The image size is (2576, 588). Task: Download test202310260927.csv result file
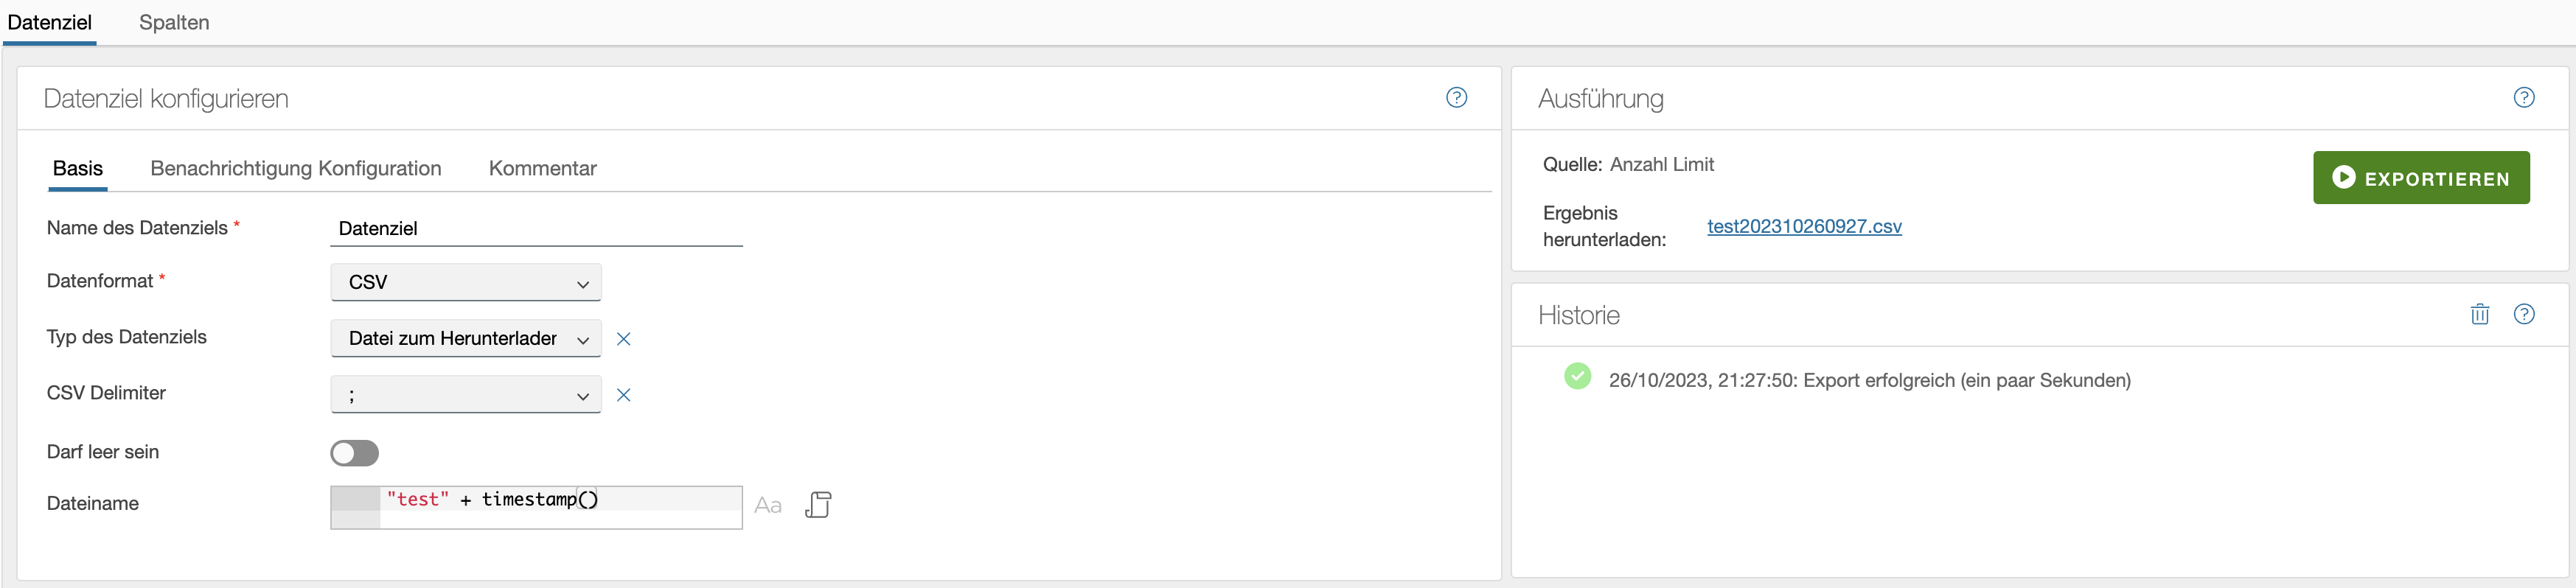pos(1803,226)
